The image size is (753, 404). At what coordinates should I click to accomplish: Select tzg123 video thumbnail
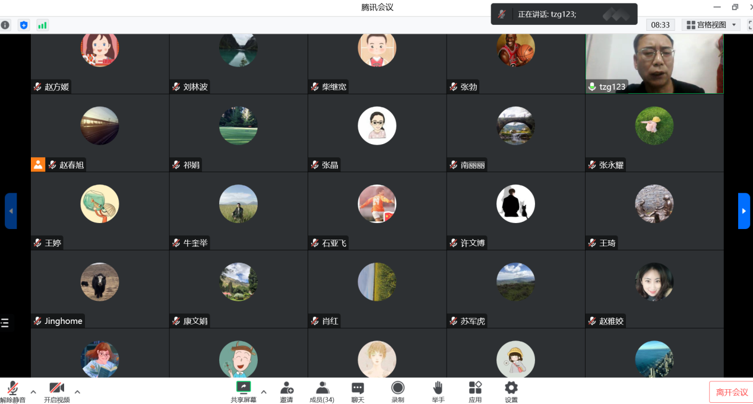point(654,63)
